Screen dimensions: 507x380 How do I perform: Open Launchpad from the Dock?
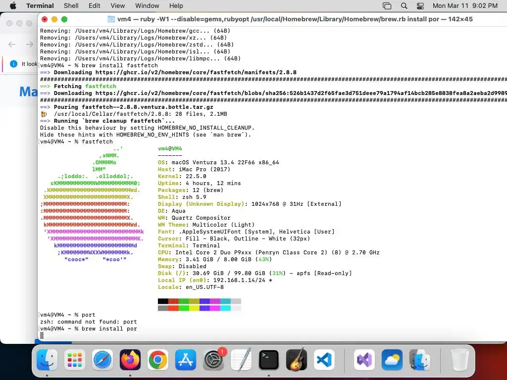coord(75,360)
